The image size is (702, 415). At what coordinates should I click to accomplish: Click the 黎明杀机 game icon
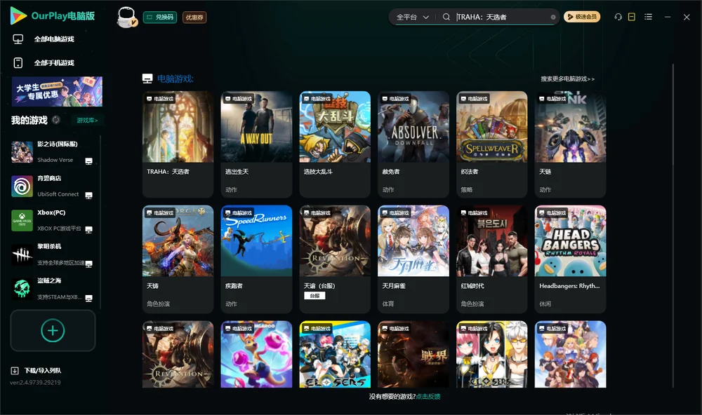pyautogui.click(x=22, y=255)
